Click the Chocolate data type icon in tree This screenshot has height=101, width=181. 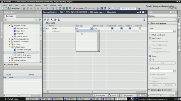pyautogui.click(x=15, y=52)
